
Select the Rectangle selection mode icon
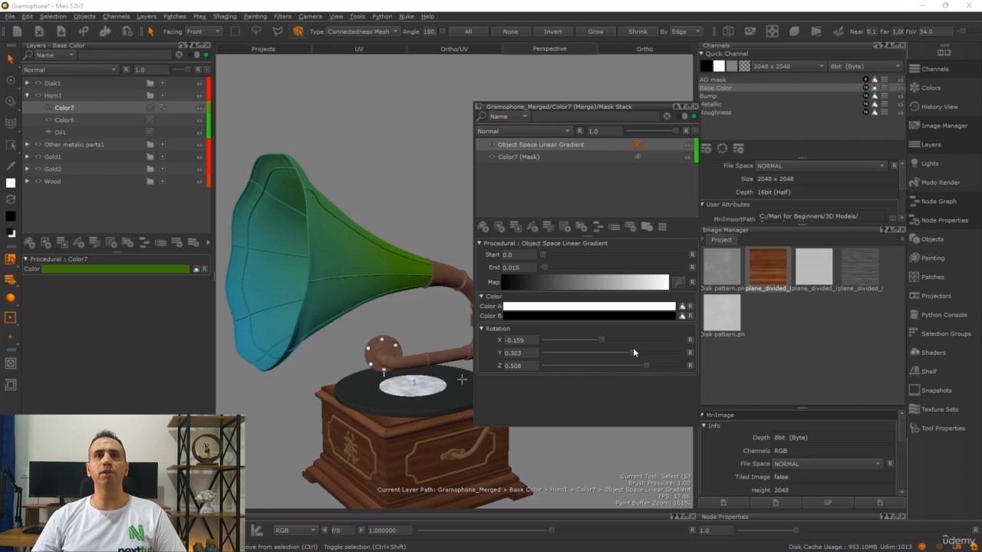[x=236, y=31]
